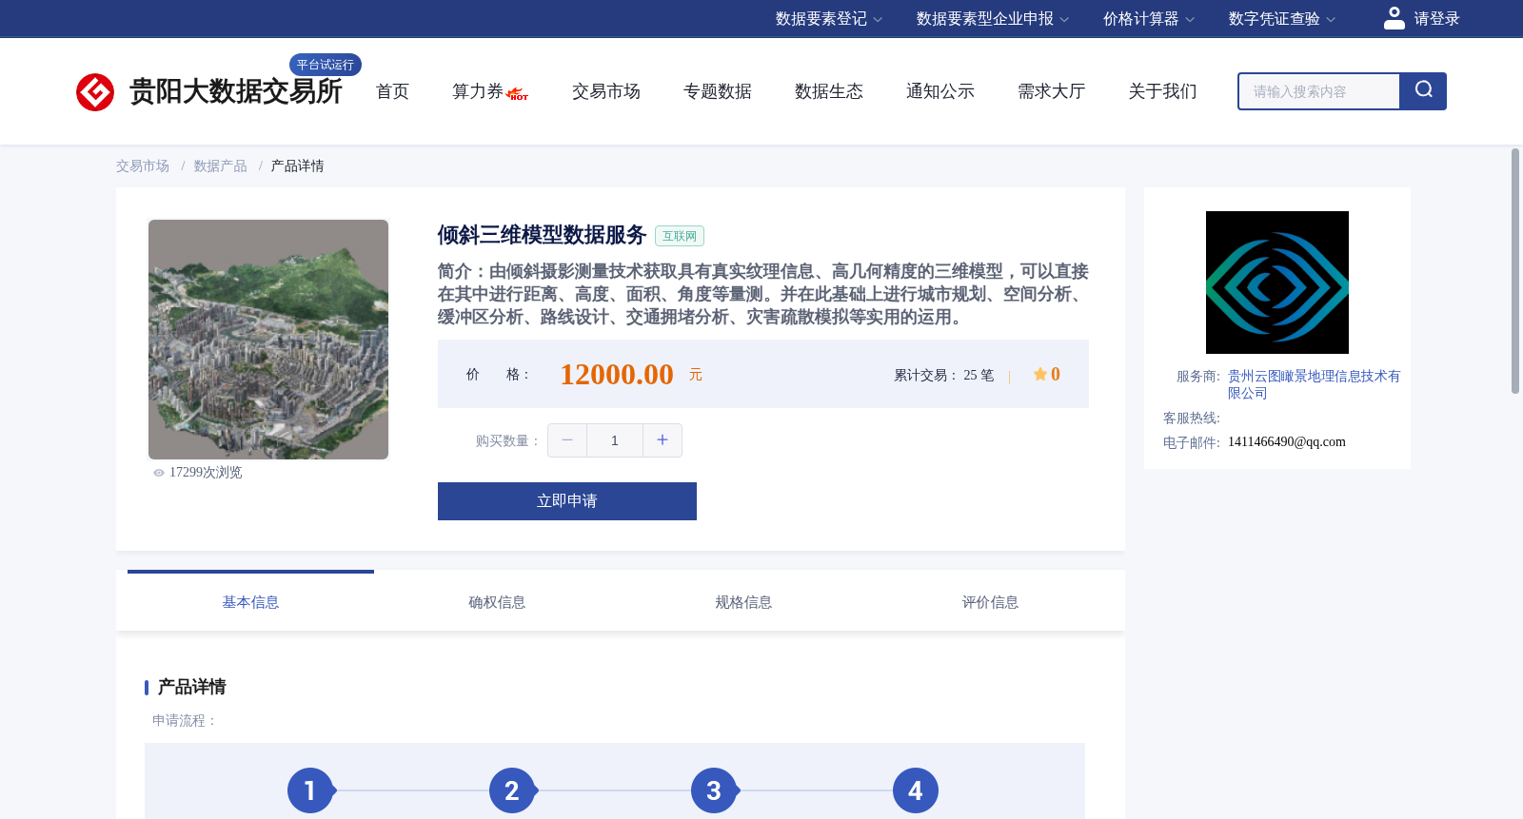Viewport: 1523px width, 819px height.
Task: Click the service provider logo image
Action: (x=1276, y=283)
